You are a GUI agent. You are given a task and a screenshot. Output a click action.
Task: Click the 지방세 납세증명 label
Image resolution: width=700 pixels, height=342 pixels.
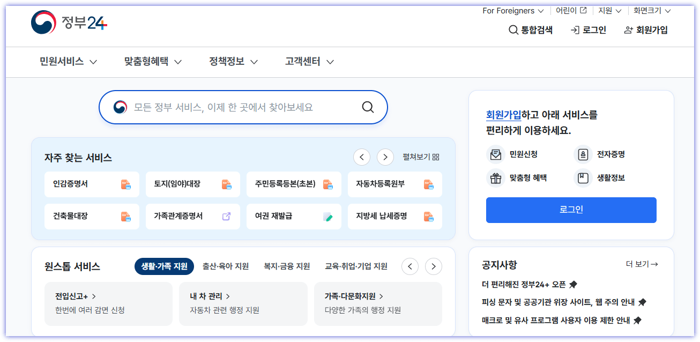(382, 217)
